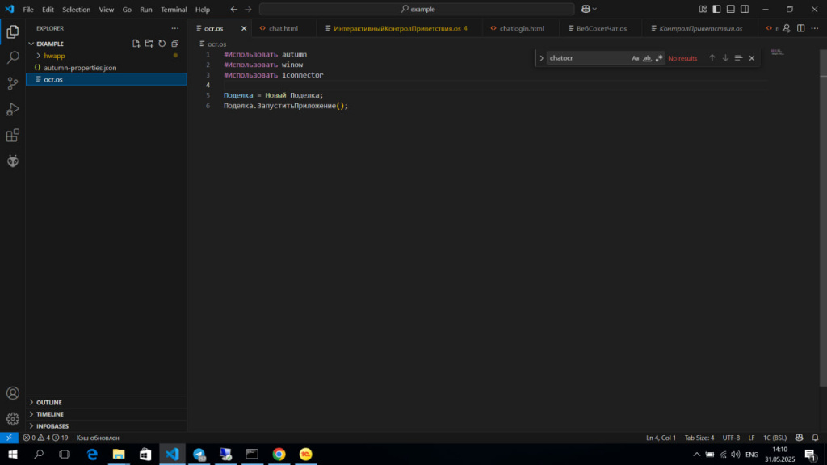
Task: Open the Source Control view
Action: (13, 83)
